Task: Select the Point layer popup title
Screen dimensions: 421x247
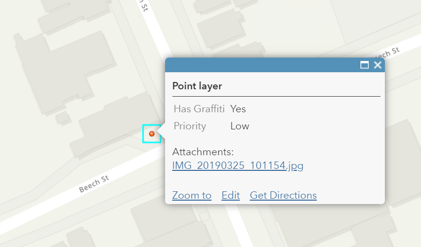Action: click(x=197, y=86)
